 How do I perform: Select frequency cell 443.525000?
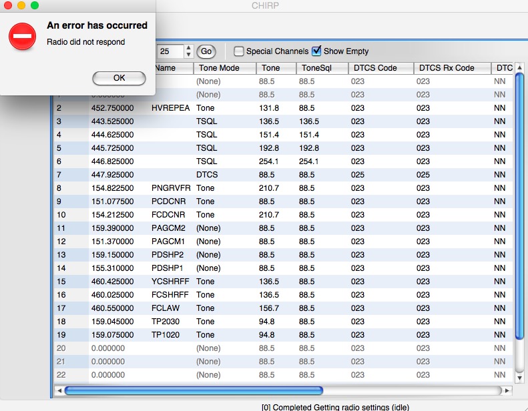coord(112,121)
